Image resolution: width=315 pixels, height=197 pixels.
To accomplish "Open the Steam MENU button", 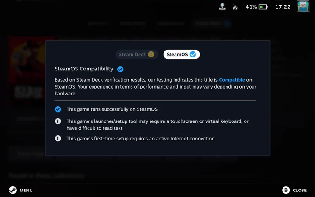I will click(x=21, y=190).
